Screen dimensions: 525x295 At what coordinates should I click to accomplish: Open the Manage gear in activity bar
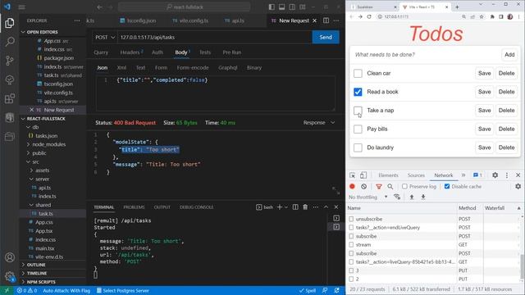coord(10,276)
